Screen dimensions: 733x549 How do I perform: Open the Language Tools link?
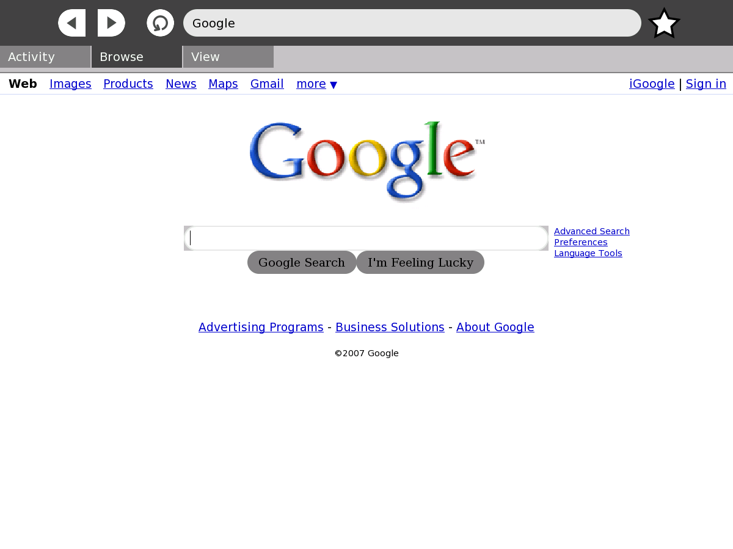588,253
